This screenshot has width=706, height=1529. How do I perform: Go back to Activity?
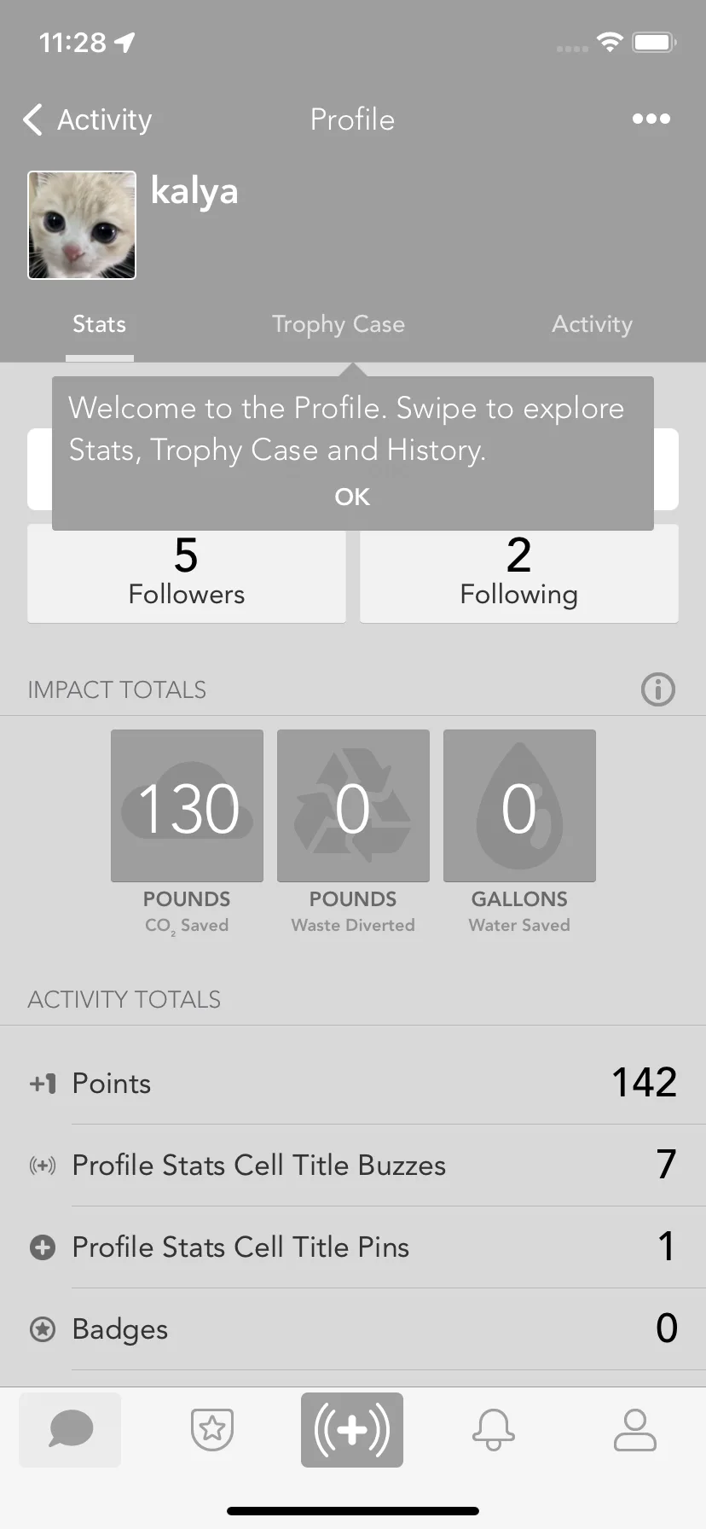click(87, 119)
